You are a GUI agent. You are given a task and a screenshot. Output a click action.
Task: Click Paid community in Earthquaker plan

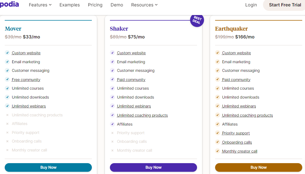236,80
